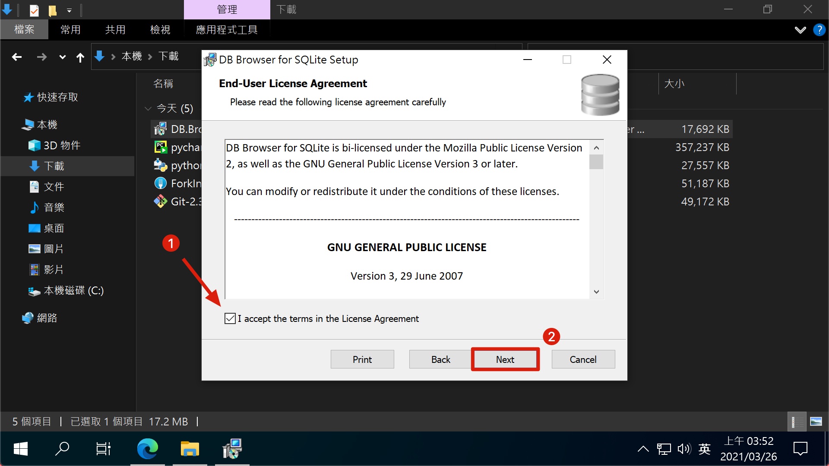Cancel the DB Browser setup
Image resolution: width=829 pixels, height=466 pixels.
click(583, 359)
